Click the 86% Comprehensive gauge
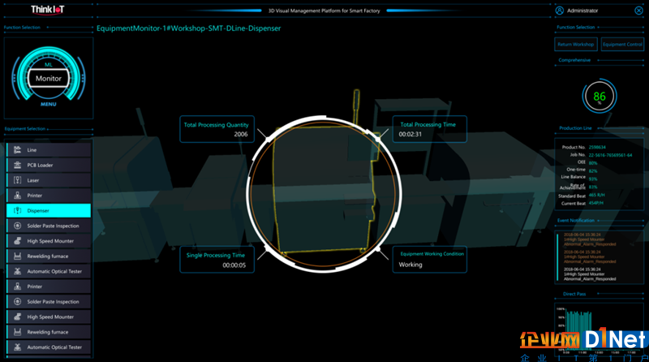Viewport: 649px width, 362px height. pyautogui.click(x=599, y=97)
